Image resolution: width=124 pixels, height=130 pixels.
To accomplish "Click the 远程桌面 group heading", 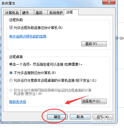I will click(16, 57).
